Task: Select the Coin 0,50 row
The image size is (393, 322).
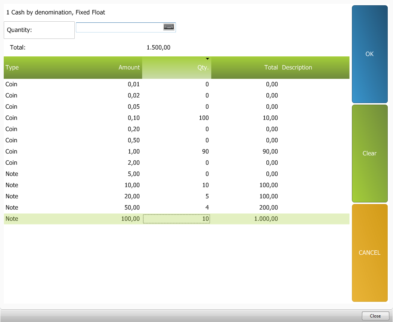Action: (176, 140)
